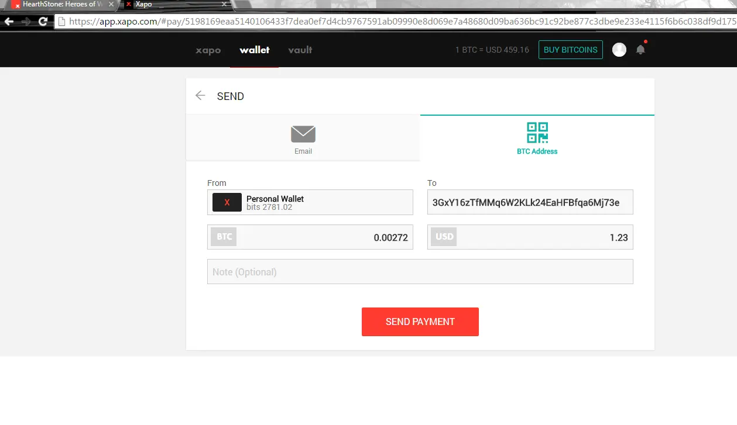The height and width of the screenshot is (425, 737).
Task: Click the USD amount field
Action: (x=530, y=237)
